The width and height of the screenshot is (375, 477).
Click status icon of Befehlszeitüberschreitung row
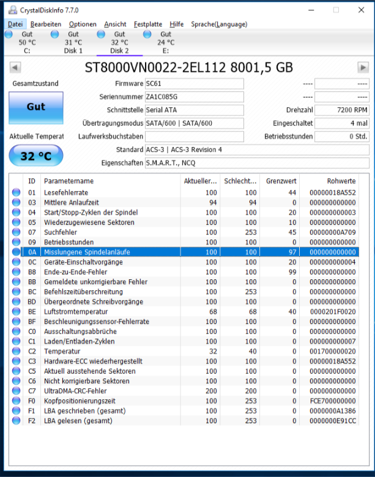pos(16,291)
